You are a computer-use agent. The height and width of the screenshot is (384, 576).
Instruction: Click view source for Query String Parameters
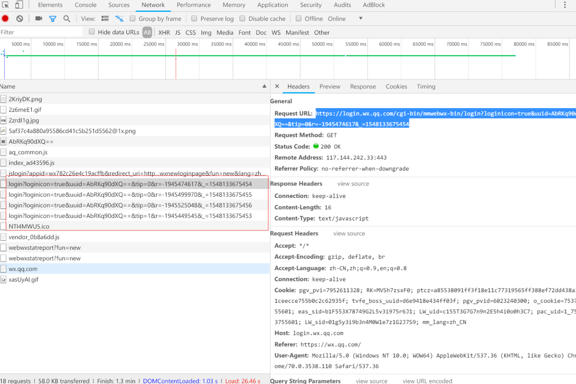coord(372,381)
